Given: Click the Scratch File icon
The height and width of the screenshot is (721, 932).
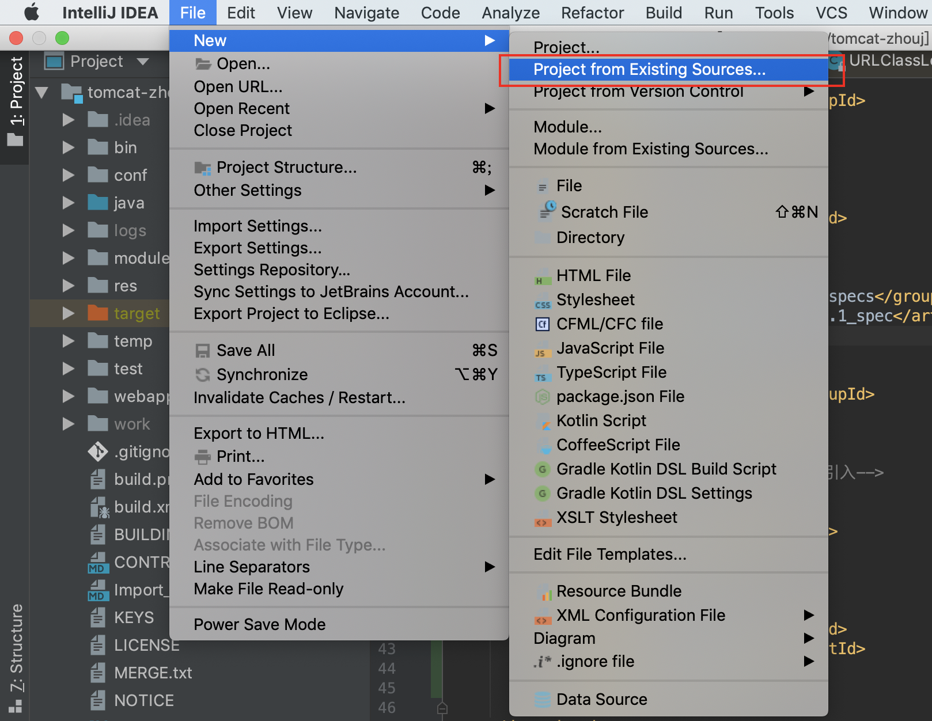Looking at the screenshot, I should pos(547,211).
